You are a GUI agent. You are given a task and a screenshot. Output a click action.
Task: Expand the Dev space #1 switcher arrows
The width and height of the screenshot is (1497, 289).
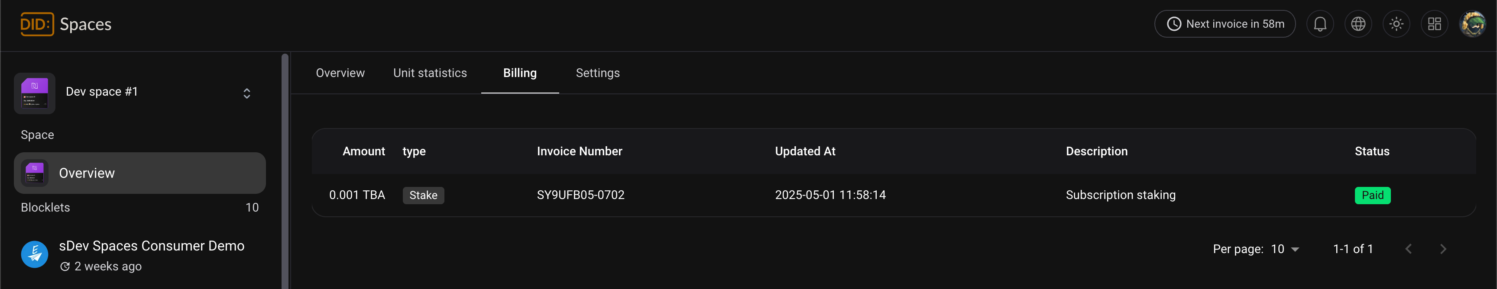[x=246, y=93]
